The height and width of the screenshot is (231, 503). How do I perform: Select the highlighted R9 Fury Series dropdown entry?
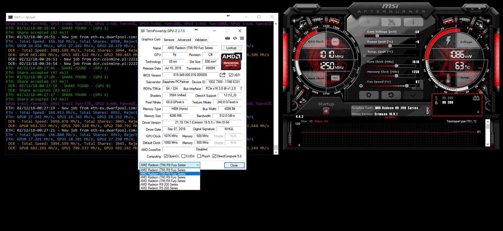tap(170, 174)
